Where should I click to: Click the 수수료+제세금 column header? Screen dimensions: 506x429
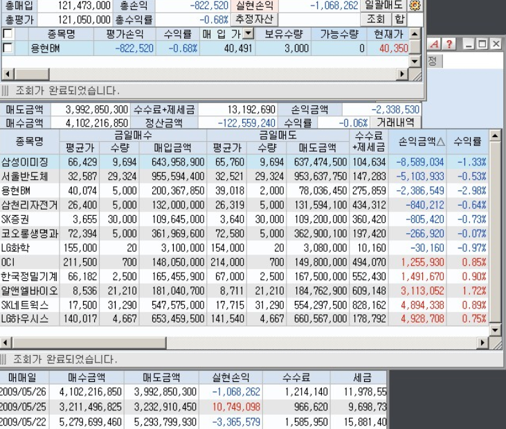[x=368, y=141]
